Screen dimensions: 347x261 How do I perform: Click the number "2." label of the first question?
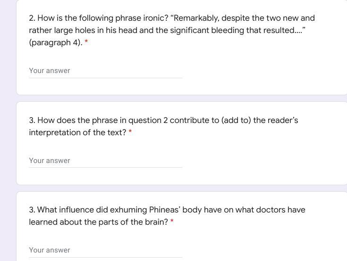click(x=32, y=18)
